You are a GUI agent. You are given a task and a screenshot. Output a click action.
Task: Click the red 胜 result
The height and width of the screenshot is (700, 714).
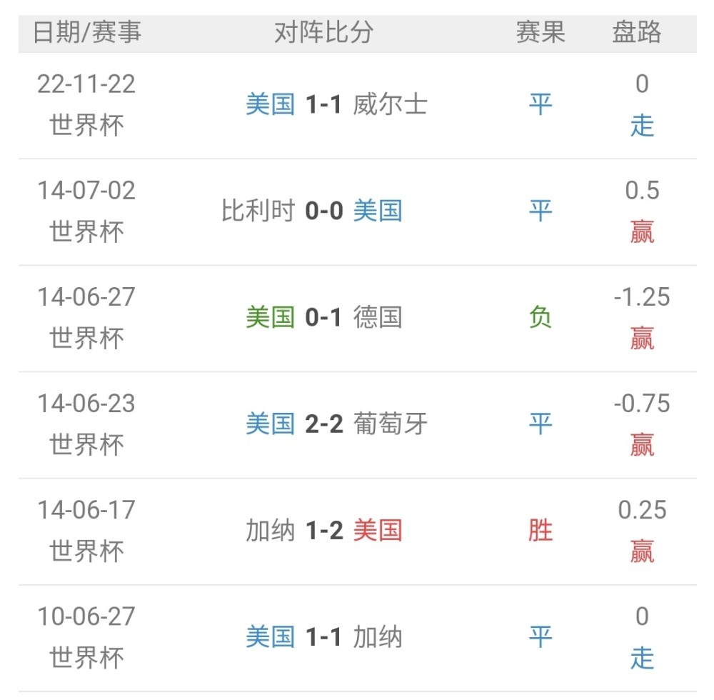tap(540, 530)
